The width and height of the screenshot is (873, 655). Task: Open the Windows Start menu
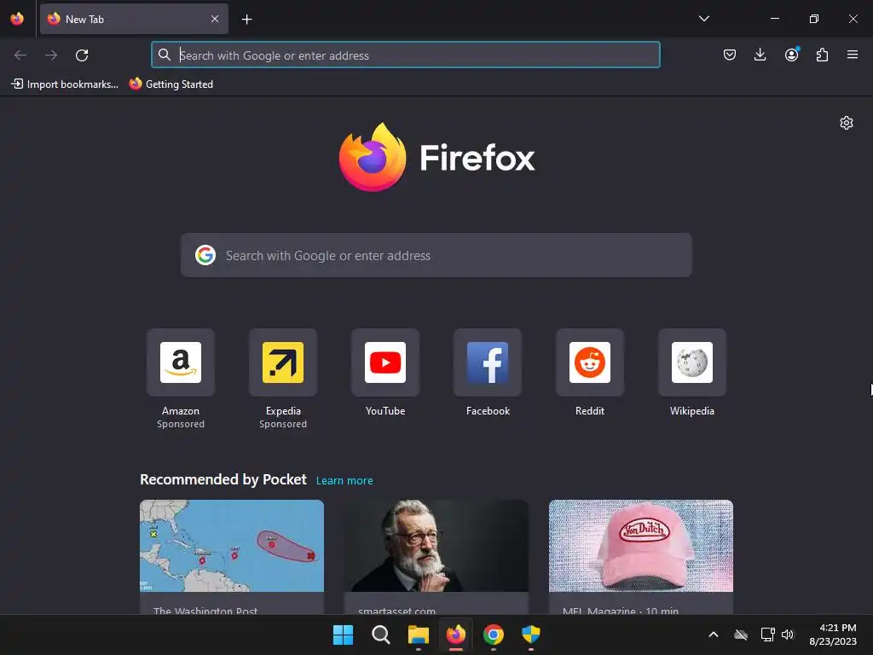[343, 635]
